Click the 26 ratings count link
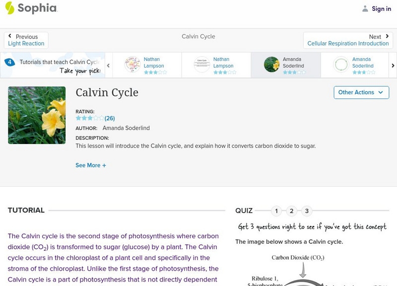 tap(110, 118)
